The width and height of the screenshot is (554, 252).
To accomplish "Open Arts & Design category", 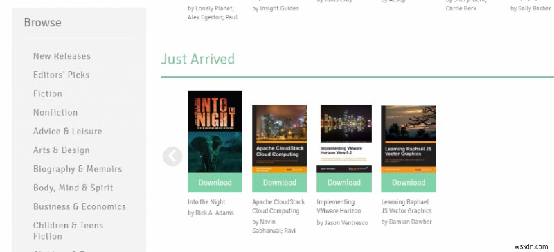I will [62, 150].
